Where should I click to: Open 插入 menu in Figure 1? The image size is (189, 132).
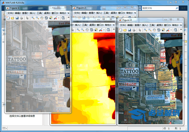33,13
